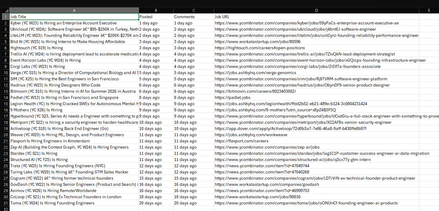
Task: Select the jobs.ashbyhq.com/verge-genomics URL cell
Action: 316,73
